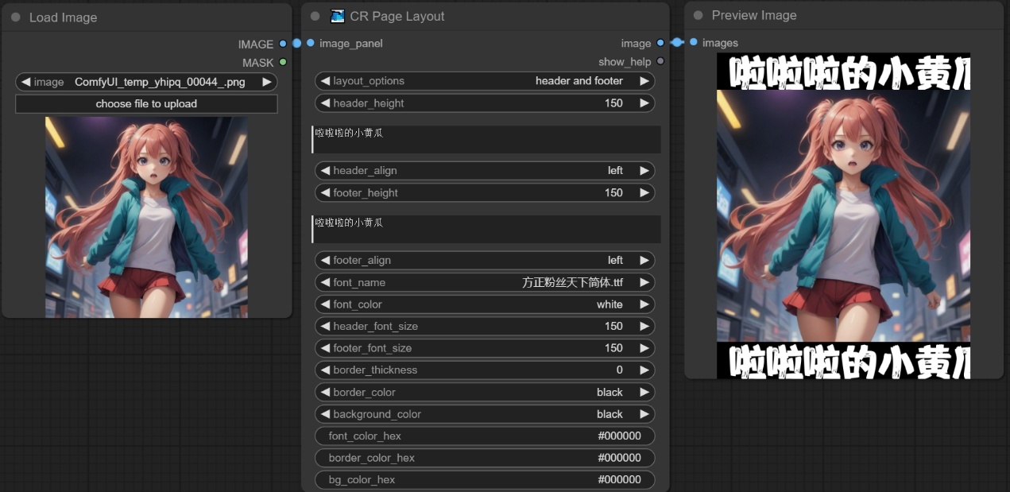1010x492 pixels.
Task: Open the font_color dropdown
Action: tap(485, 304)
